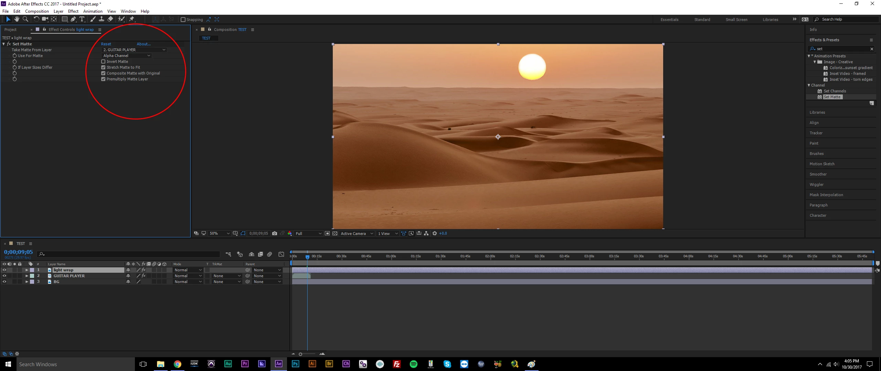The width and height of the screenshot is (881, 371).
Task: Expand the BG layer properties
Action: (27, 282)
